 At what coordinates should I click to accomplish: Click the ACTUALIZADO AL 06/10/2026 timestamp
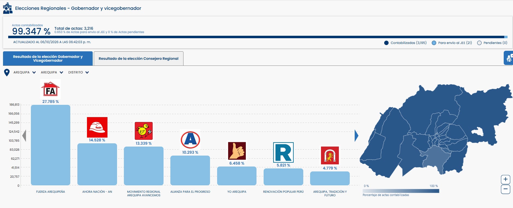pyautogui.click(x=52, y=42)
